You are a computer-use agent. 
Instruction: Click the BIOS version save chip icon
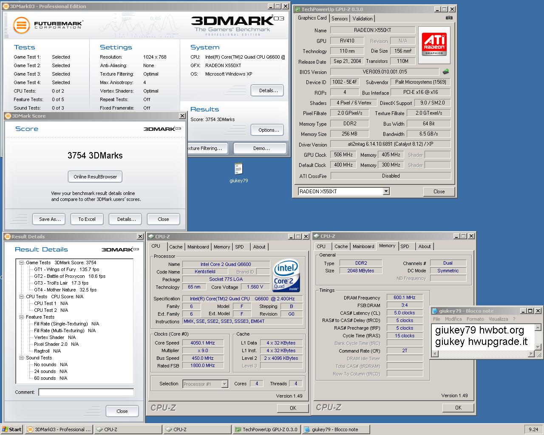446,72
